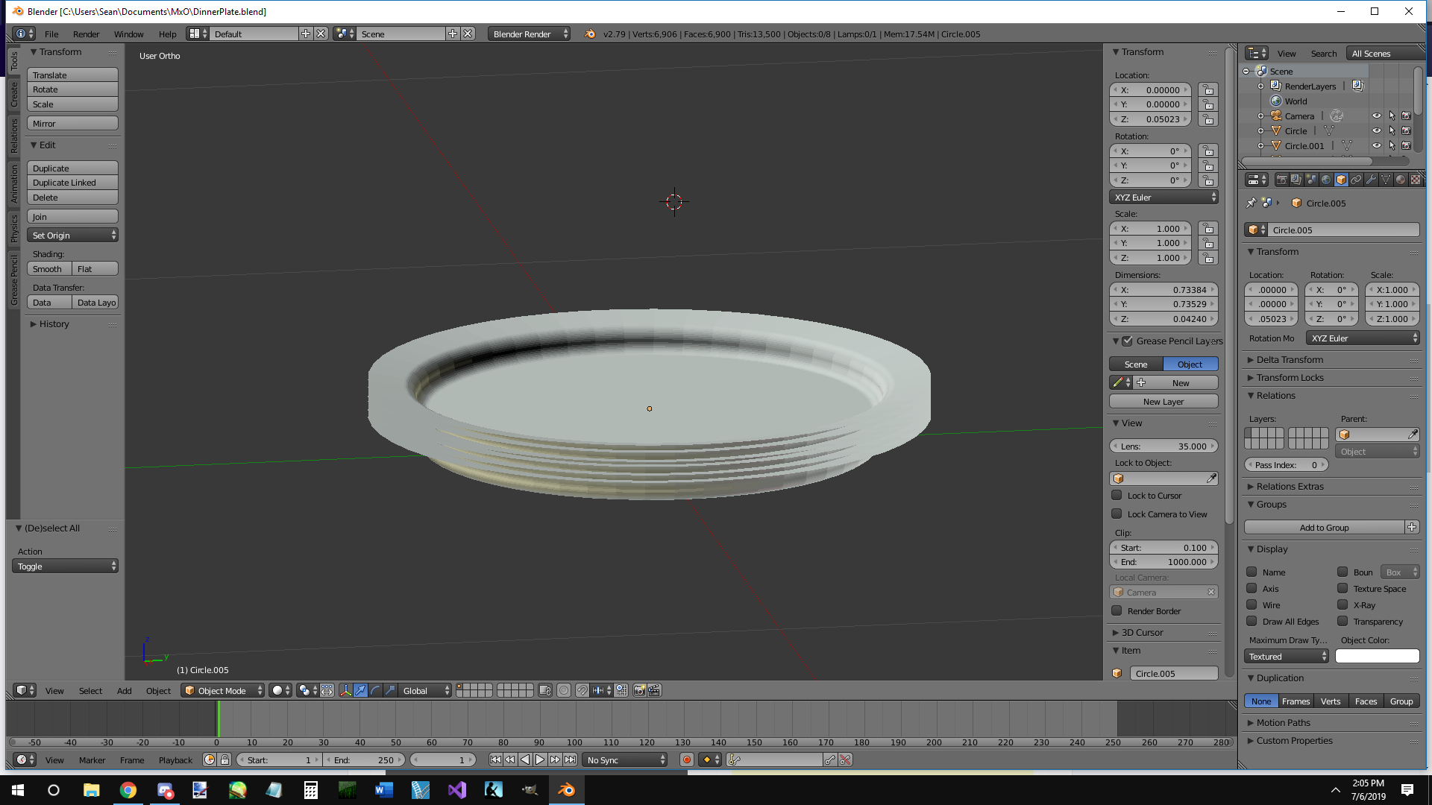Enable the Wire display checkbox
This screenshot has height=805, width=1432.
click(x=1252, y=604)
